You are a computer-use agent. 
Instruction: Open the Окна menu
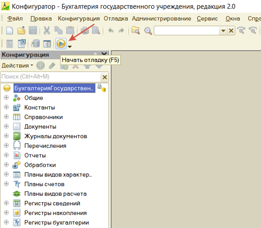point(233,19)
